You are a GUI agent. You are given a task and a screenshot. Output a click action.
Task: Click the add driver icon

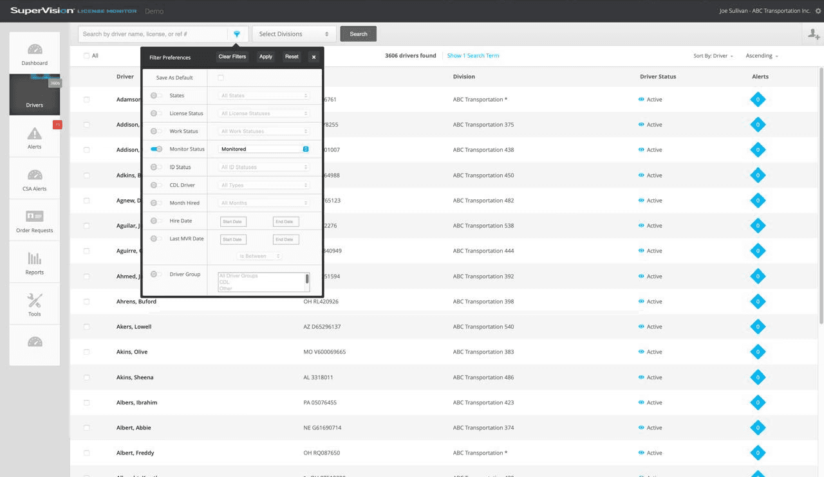pyautogui.click(x=814, y=35)
